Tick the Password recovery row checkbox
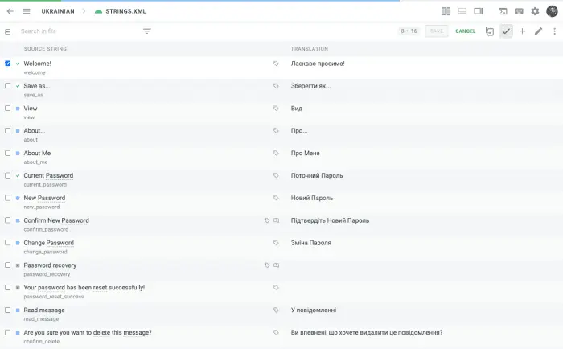 pos(8,265)
